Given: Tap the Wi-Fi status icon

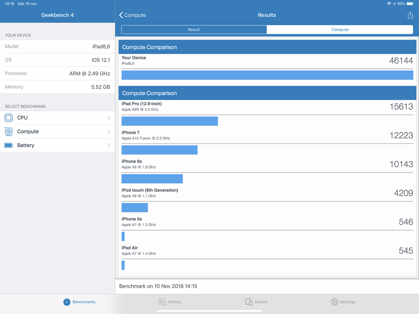Looking at the screenshot, I should [389, 4].
